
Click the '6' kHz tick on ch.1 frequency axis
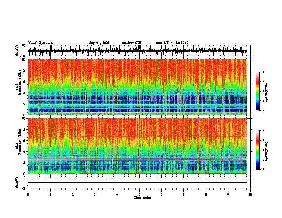[25, 82]
